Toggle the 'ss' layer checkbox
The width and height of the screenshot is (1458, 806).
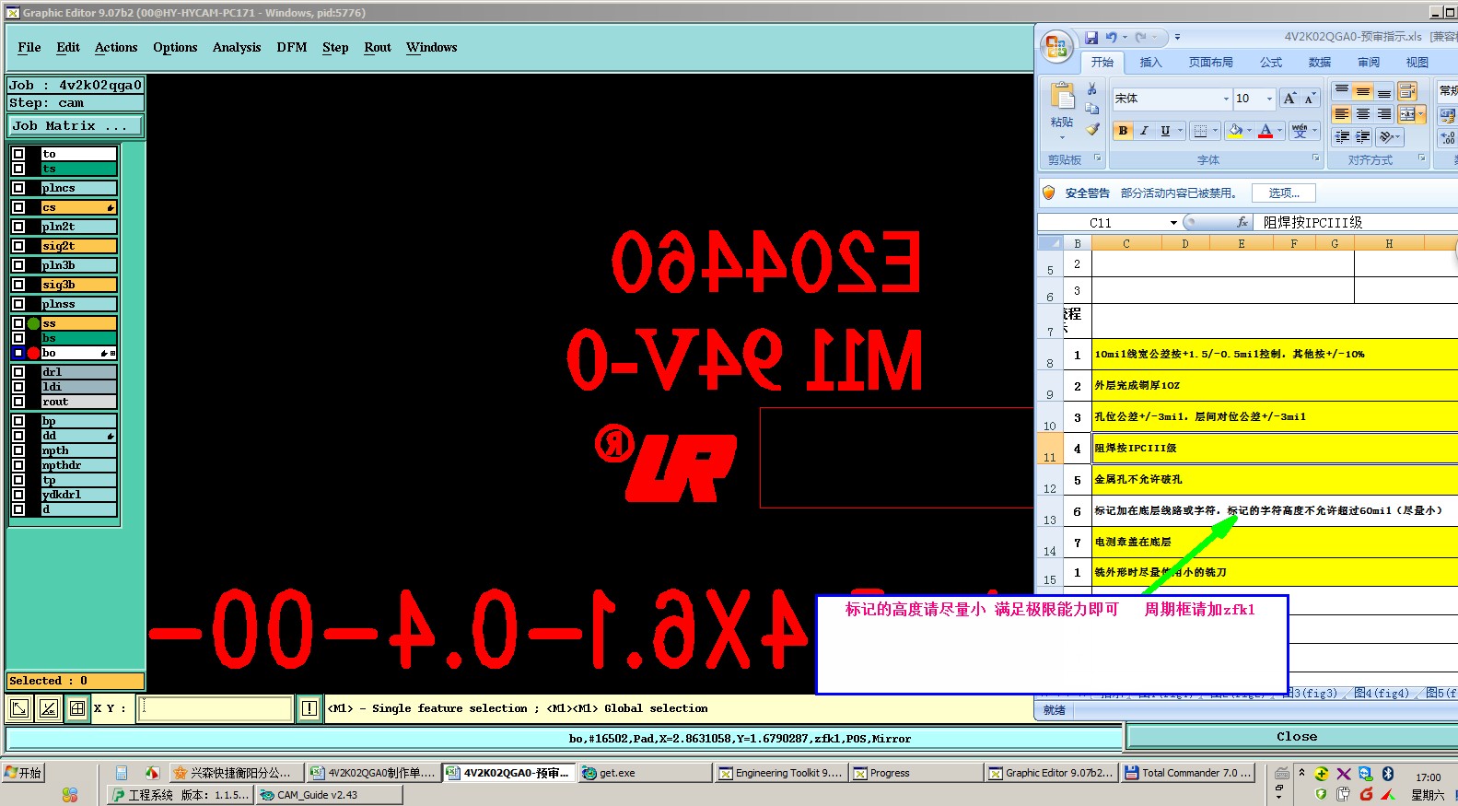tap(18, 323)
